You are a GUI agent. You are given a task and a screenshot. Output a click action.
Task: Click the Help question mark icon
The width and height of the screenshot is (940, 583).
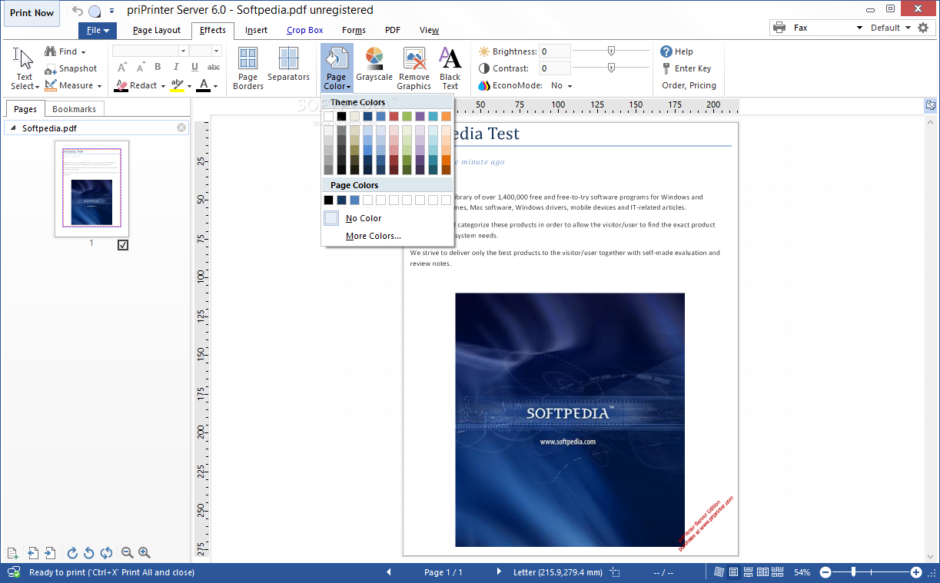pyautogui.click(x=666, y=51)
